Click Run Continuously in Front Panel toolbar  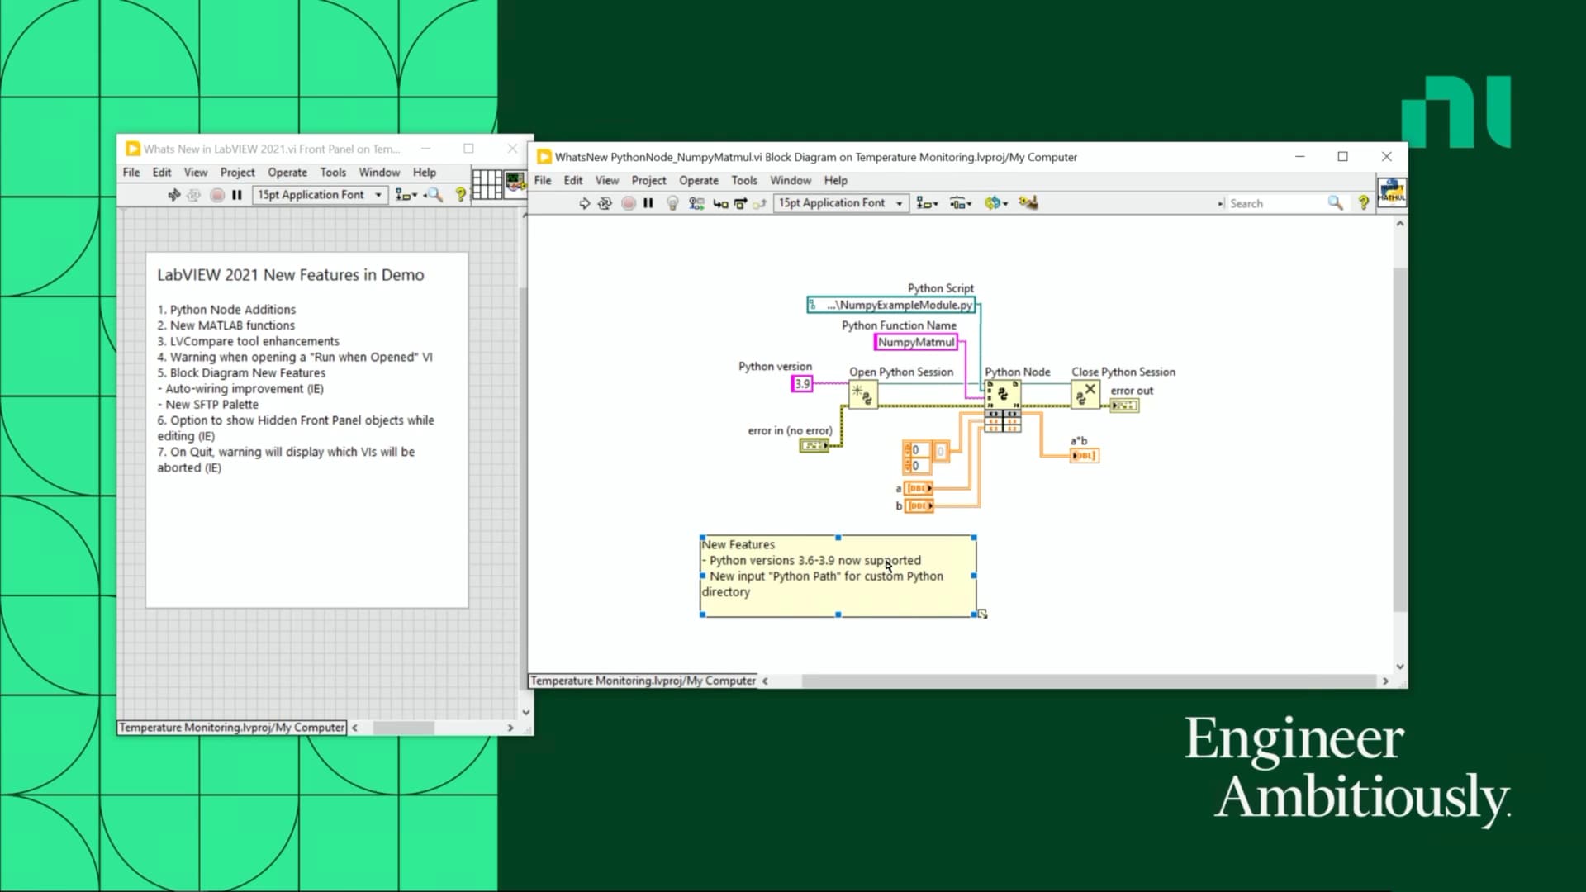point(193,195)
